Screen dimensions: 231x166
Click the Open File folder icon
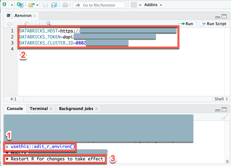[31, 5]
